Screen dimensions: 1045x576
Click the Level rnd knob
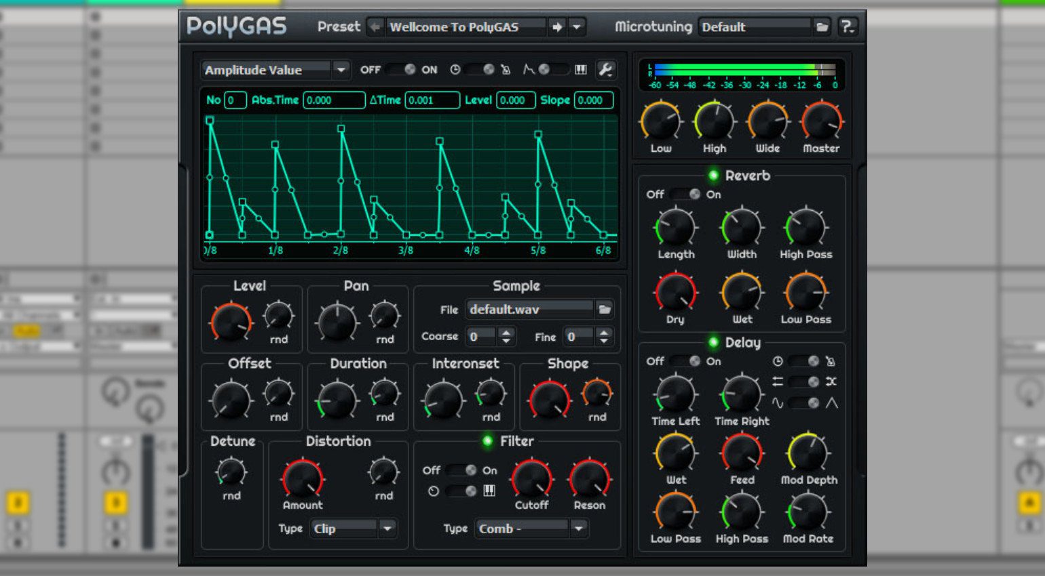click(x=278, y=316)
